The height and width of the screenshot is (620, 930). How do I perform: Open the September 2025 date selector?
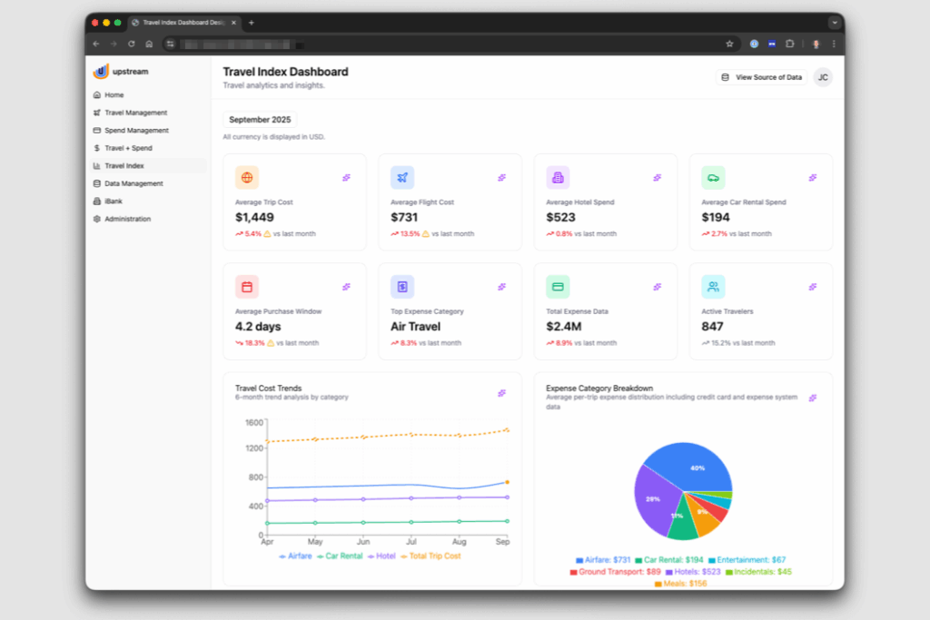(x=260, y=120)
